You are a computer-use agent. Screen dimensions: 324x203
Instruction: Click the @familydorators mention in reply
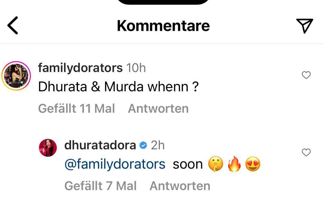click(x=115, y=164)
